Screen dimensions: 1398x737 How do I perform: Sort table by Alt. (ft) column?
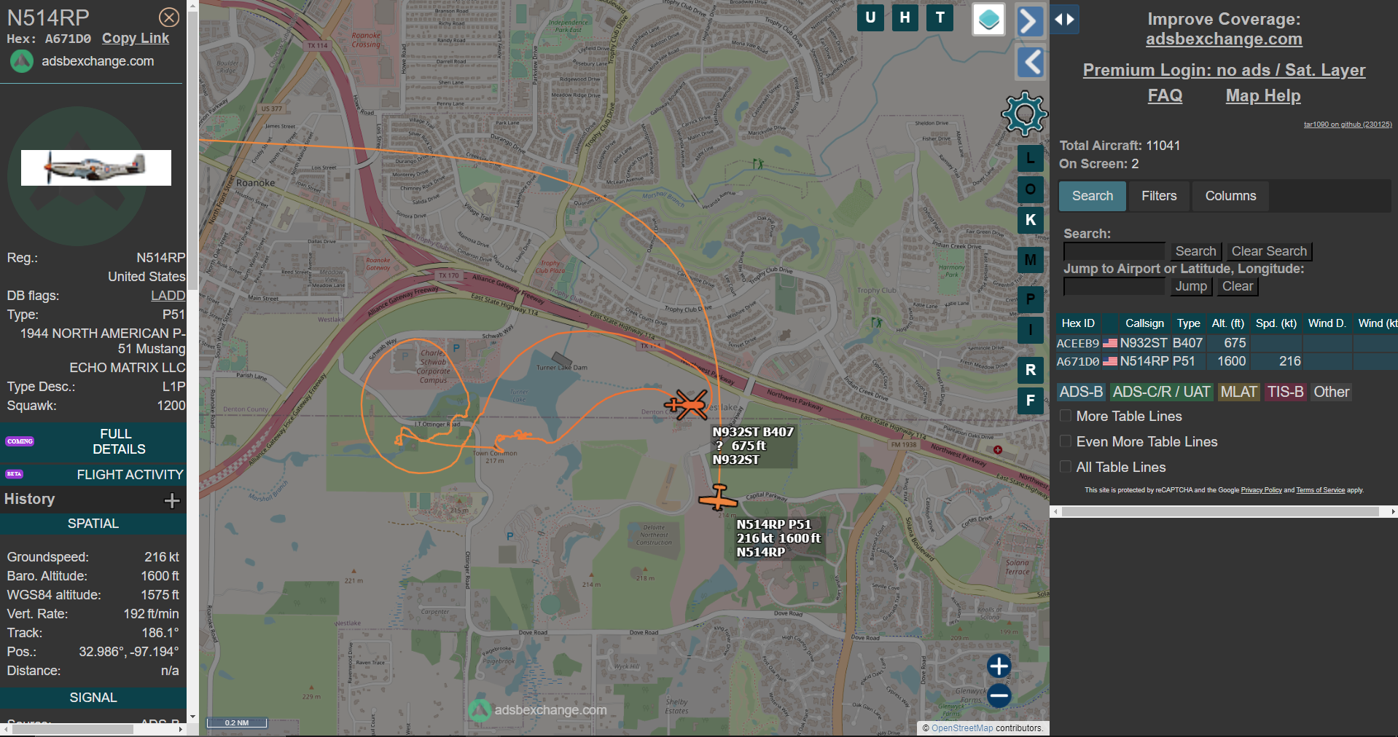[1227, 323]
